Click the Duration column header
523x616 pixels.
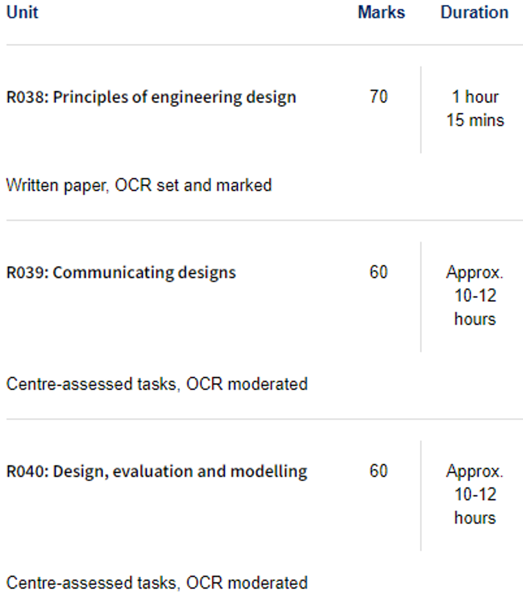474,12
